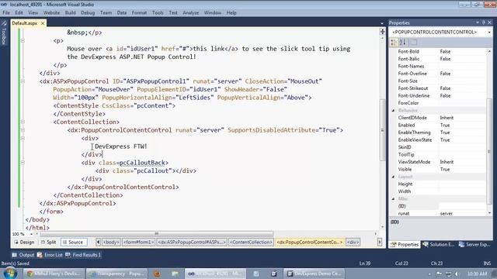Screen dimensions: 497x279
Task: Select the Properties panel tab
Action: (405, 245)
